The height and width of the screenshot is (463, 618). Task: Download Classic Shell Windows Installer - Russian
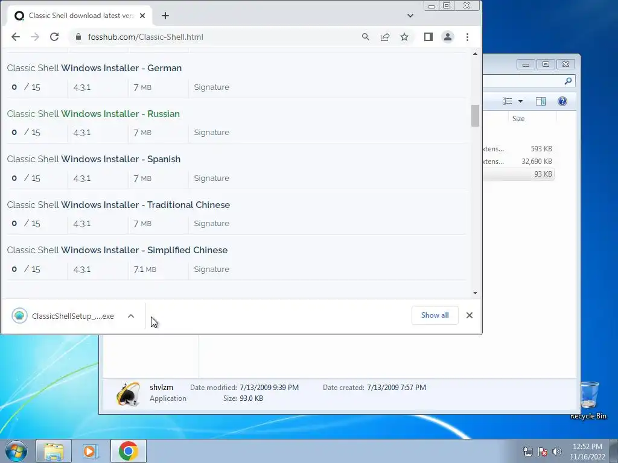(94, 114)
